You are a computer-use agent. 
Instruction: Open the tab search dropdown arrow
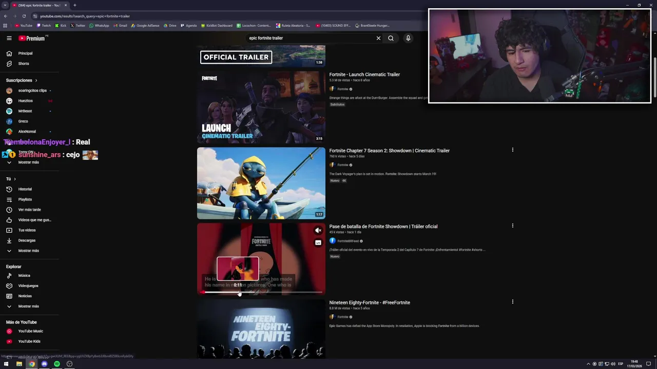click(5, 5)
